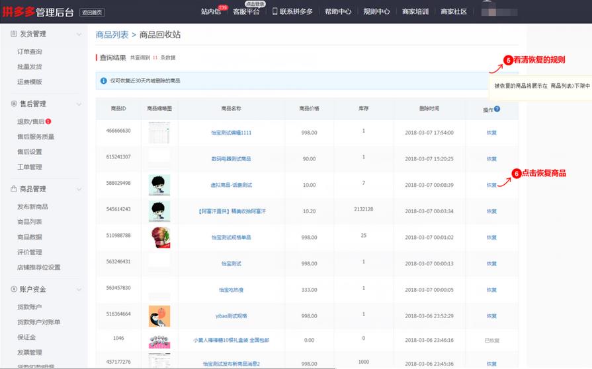The width and height of the screenshot is (592, 369).
Task: Select 售后服务质量 in the sidebar
Action: point(36,137)
